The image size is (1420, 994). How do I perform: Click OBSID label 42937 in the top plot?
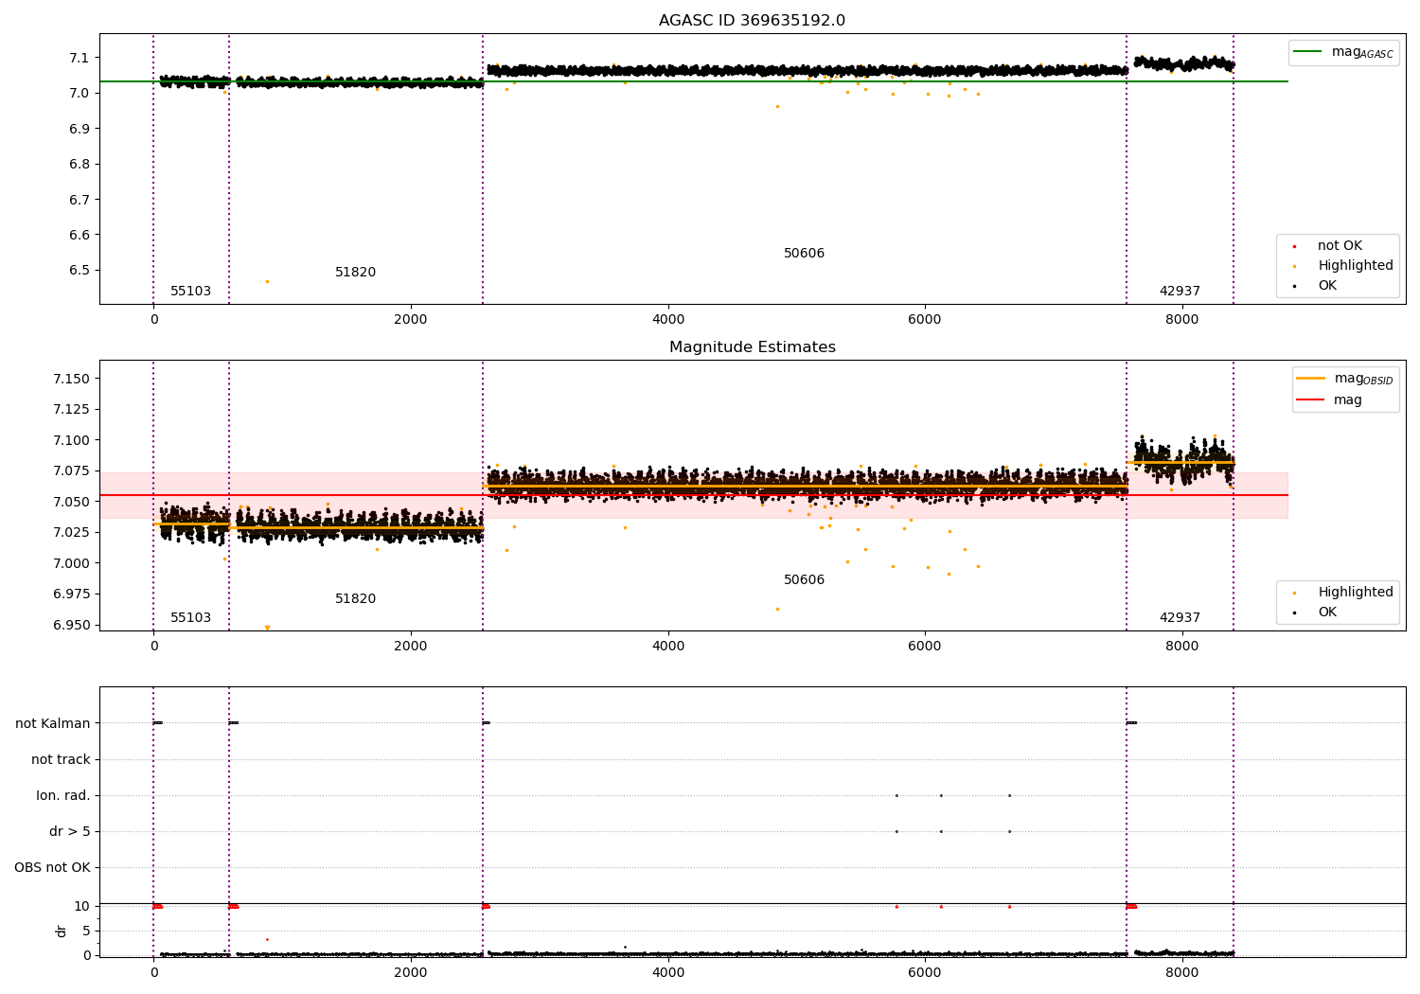pyautogui.click(x=1180, y=292)
